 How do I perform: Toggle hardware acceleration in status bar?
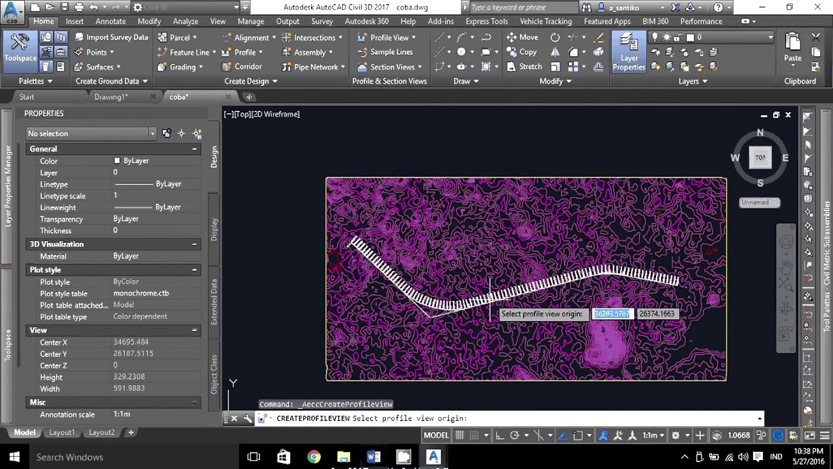point(778,435)
